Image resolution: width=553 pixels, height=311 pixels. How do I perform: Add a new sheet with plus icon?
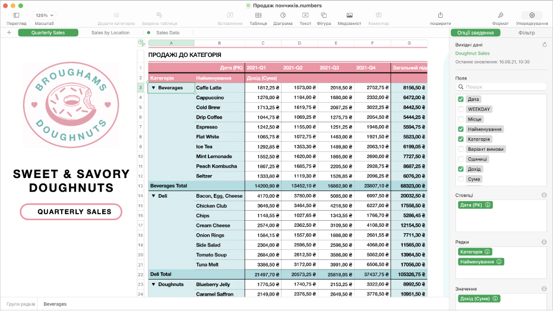[x=9, y=33]
